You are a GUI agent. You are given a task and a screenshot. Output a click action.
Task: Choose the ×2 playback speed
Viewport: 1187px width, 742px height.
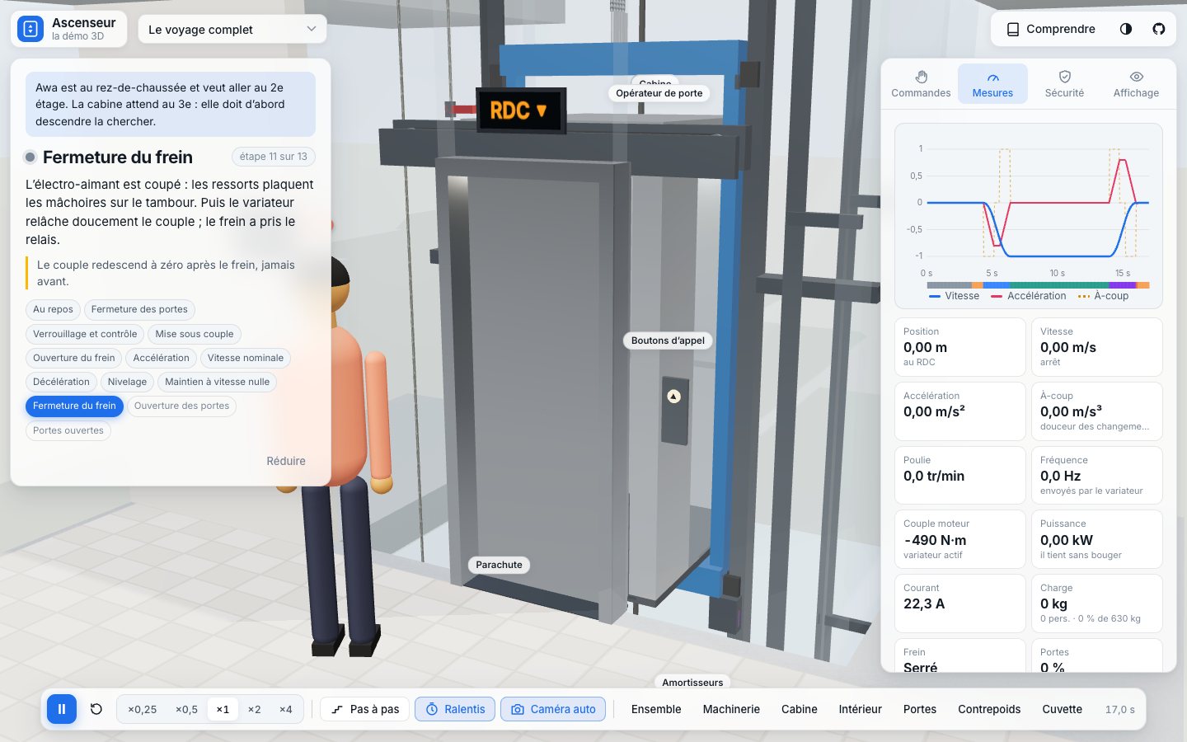click(254, 709)
